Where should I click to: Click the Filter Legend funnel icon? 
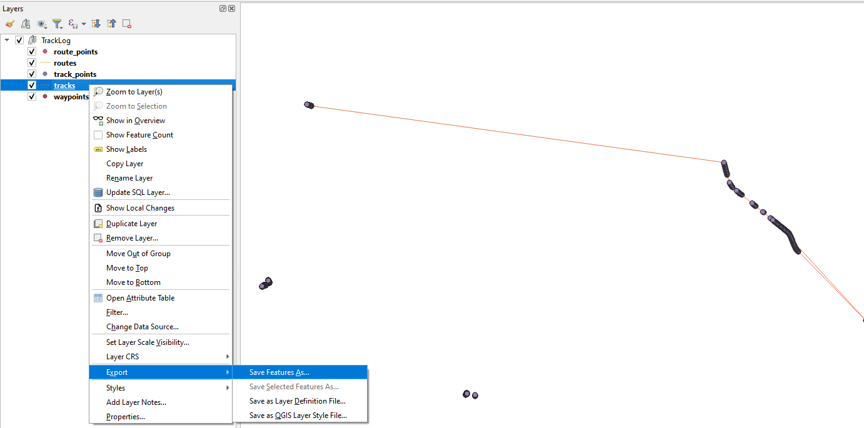[x=58, y=24]
